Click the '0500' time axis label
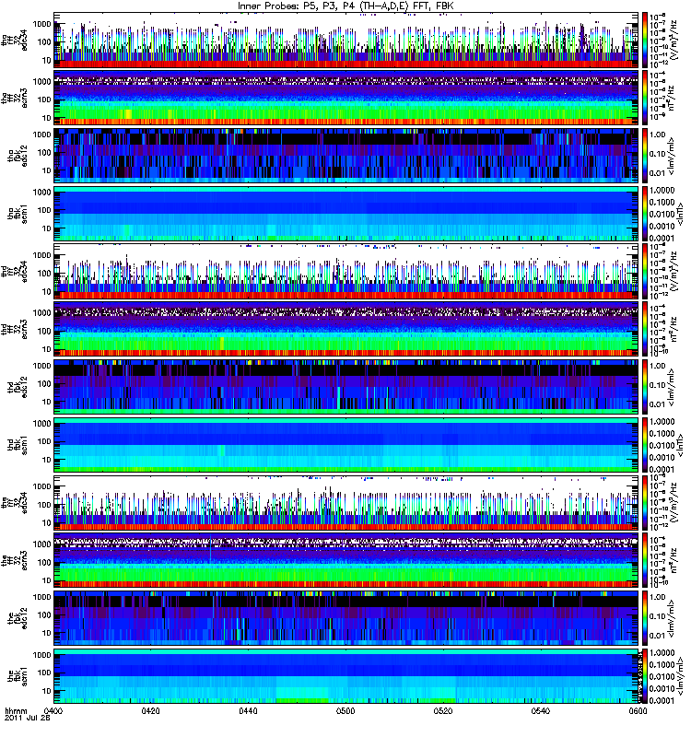Image resolution: width=691 pixels, height=737 pixels. point(345,710)
